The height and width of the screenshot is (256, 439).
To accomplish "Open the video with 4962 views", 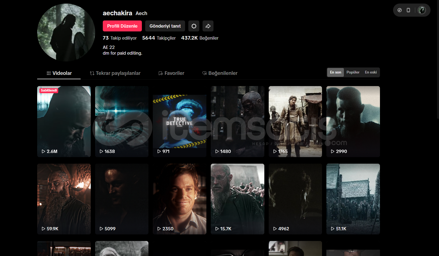I will click(x=295, y=199).
